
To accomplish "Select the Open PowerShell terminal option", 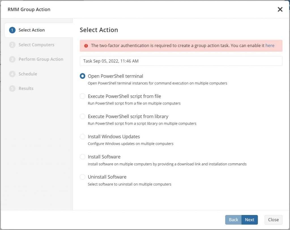I will (82, 76).
